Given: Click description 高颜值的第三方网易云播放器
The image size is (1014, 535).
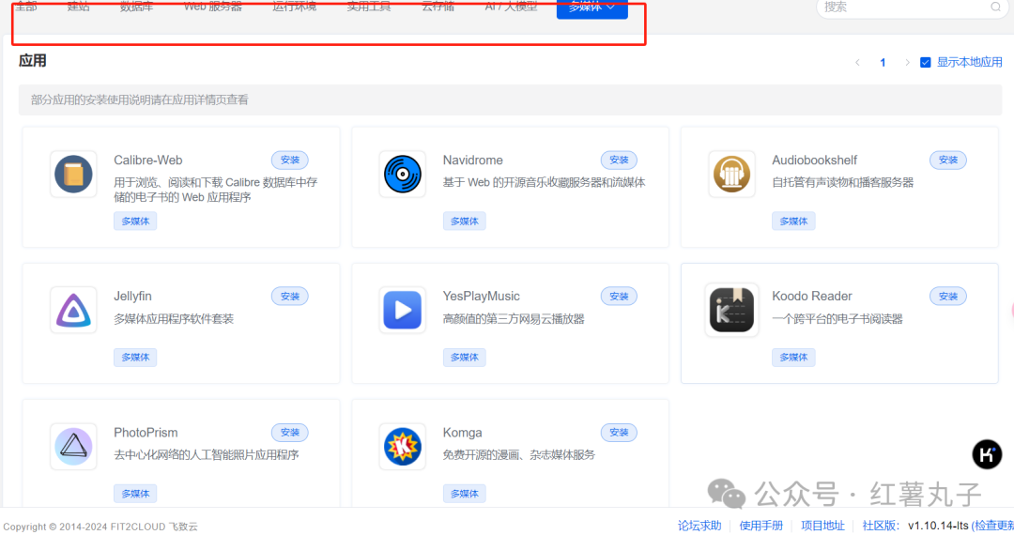Looking at the screenshot, I should point(514,319).
